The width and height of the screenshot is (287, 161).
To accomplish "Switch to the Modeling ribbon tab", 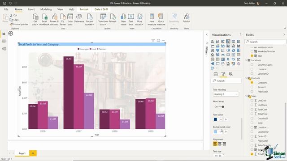I will pyautogui.click(x=46, y=9).
